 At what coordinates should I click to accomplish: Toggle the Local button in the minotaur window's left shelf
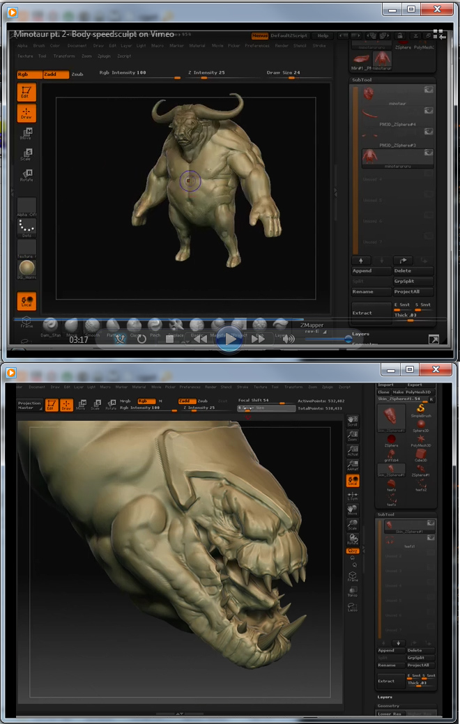[26, 301]
